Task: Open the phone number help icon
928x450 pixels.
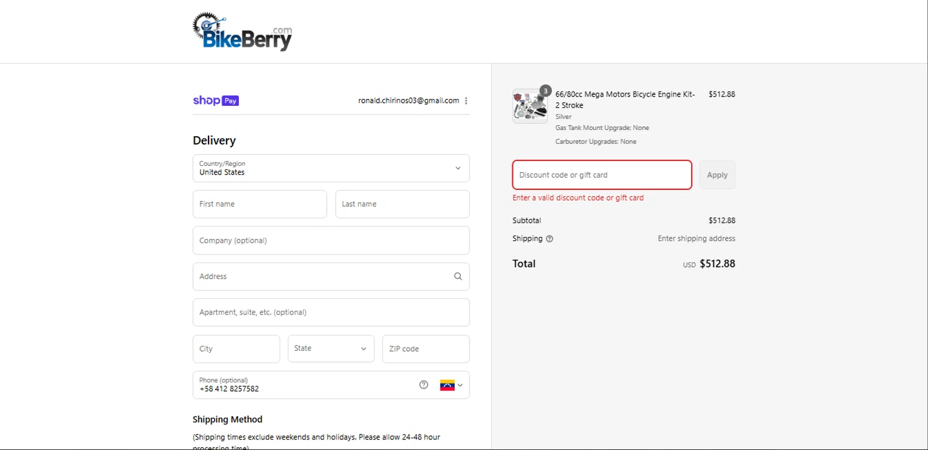Action: point(424,385)
